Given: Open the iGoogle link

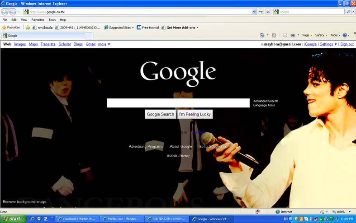Looking at the screenshot, I should pos(310,44).
